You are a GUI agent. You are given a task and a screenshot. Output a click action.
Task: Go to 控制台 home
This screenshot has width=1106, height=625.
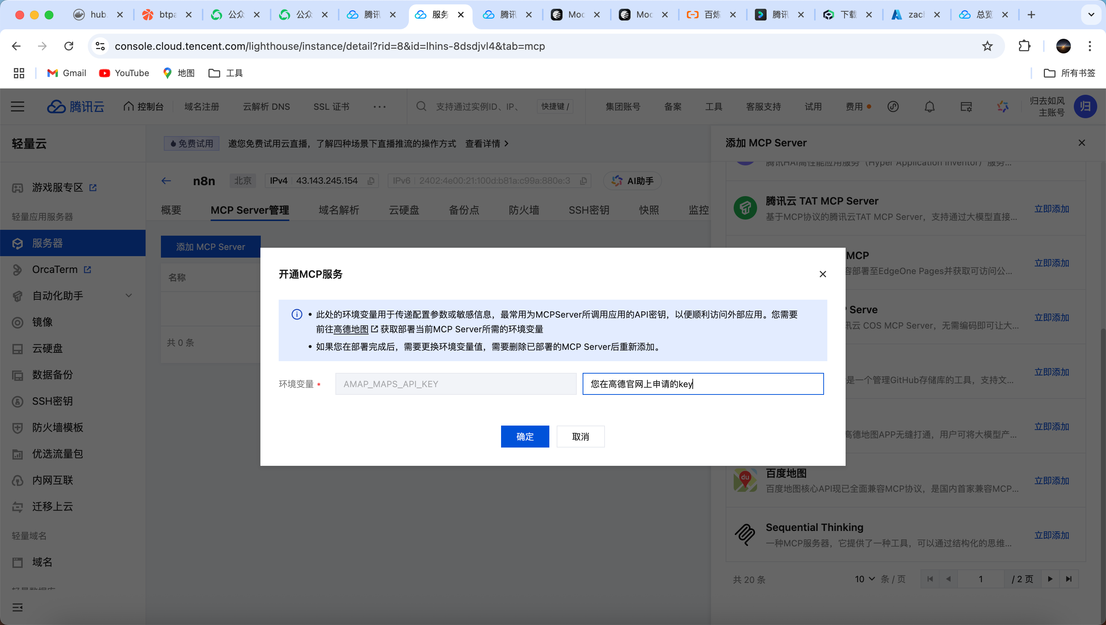point(143,106)
